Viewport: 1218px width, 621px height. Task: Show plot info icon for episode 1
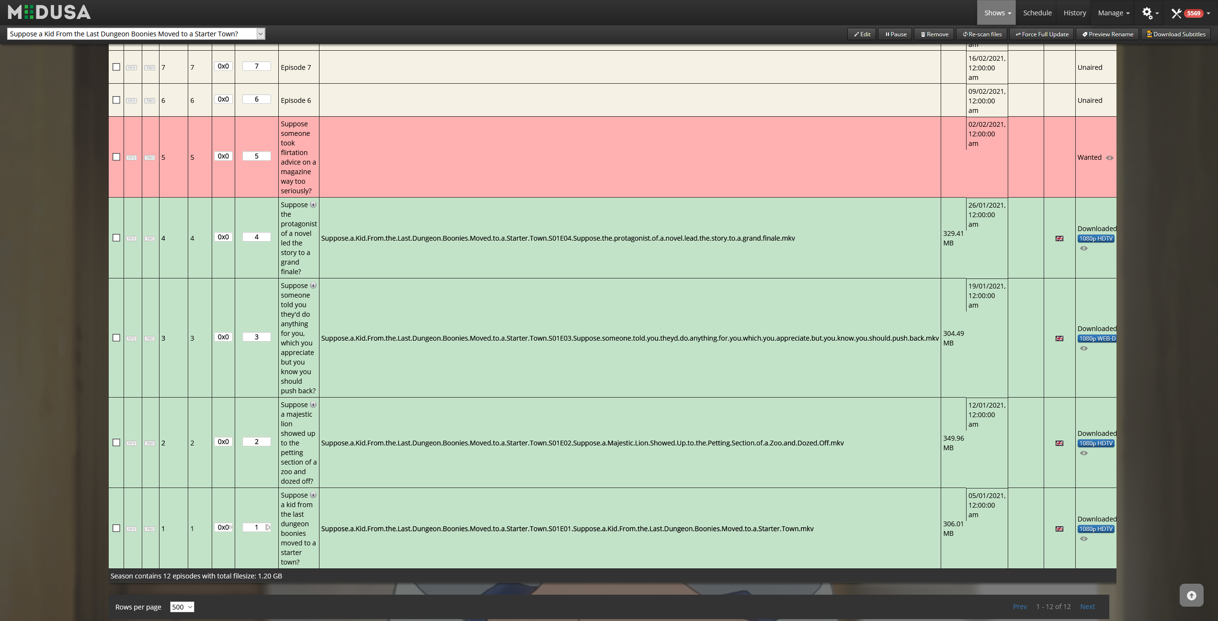coord(313,495)
